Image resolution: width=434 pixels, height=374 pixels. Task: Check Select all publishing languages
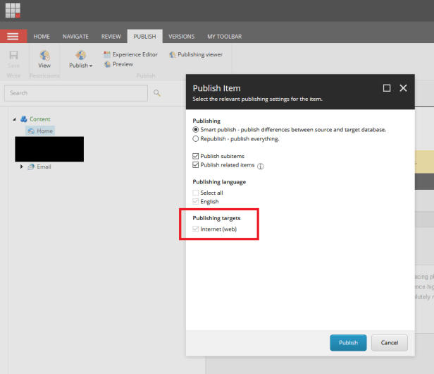[x=196, y=193]
